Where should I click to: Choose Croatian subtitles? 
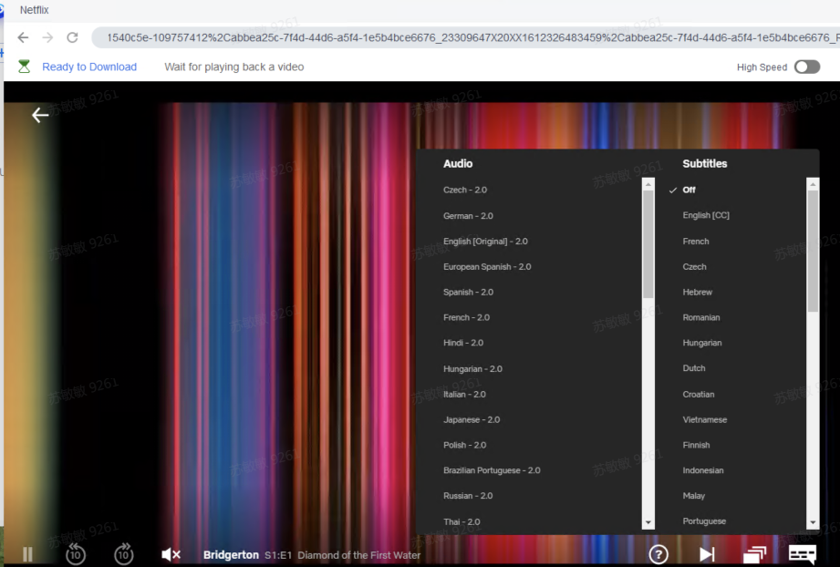699,394
